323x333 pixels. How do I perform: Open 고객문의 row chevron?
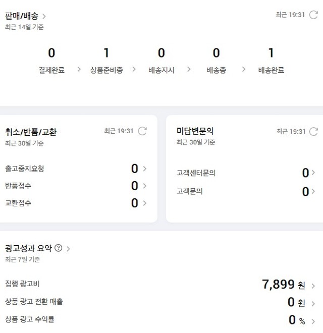[x=313, y=191]
